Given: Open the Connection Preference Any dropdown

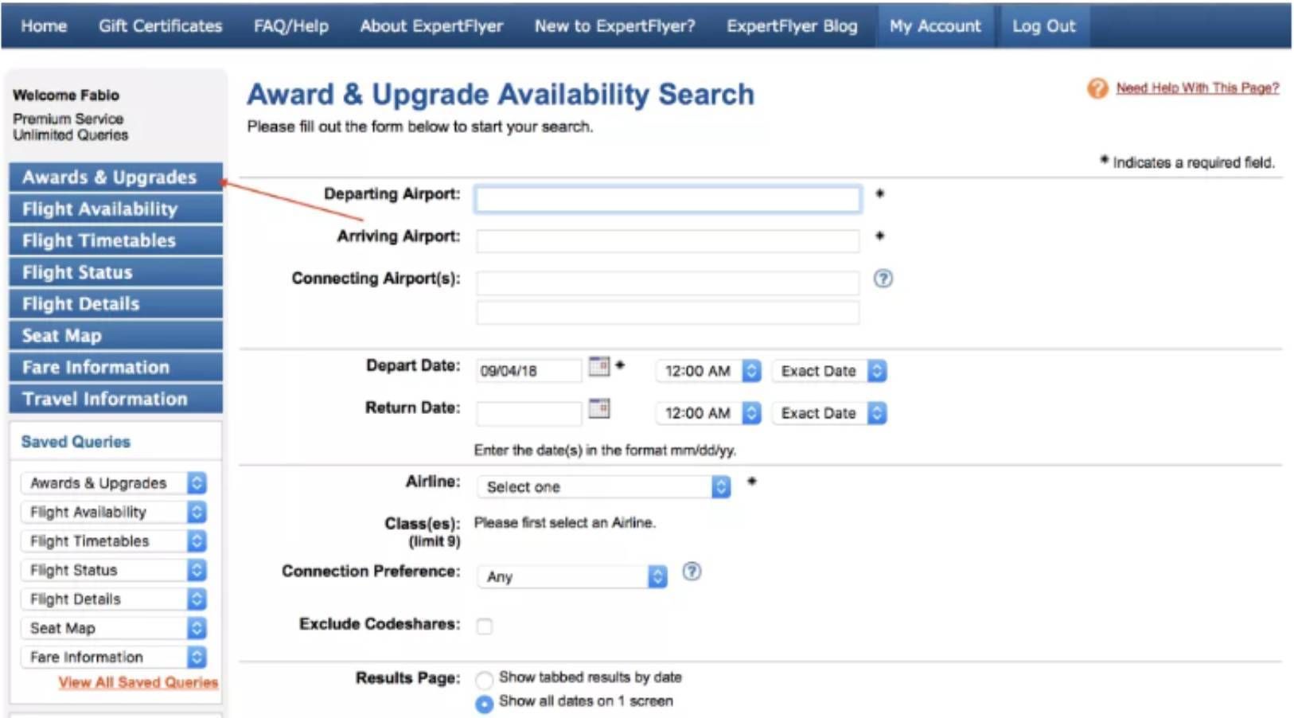Looking at the screenshot, I should coord(571,576).
